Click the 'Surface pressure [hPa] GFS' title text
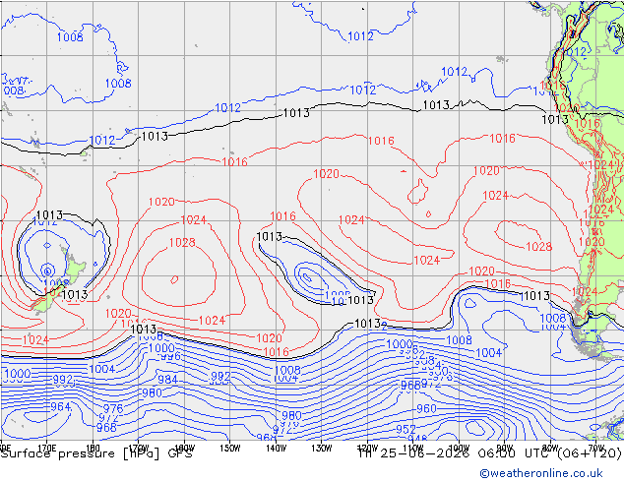Screen dimensions: 624x482 (96, 453)
